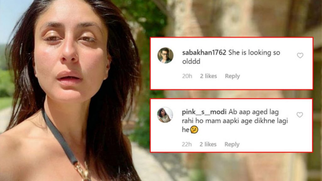Open pink__s__modi's profile picture

[x=165, y=115]
